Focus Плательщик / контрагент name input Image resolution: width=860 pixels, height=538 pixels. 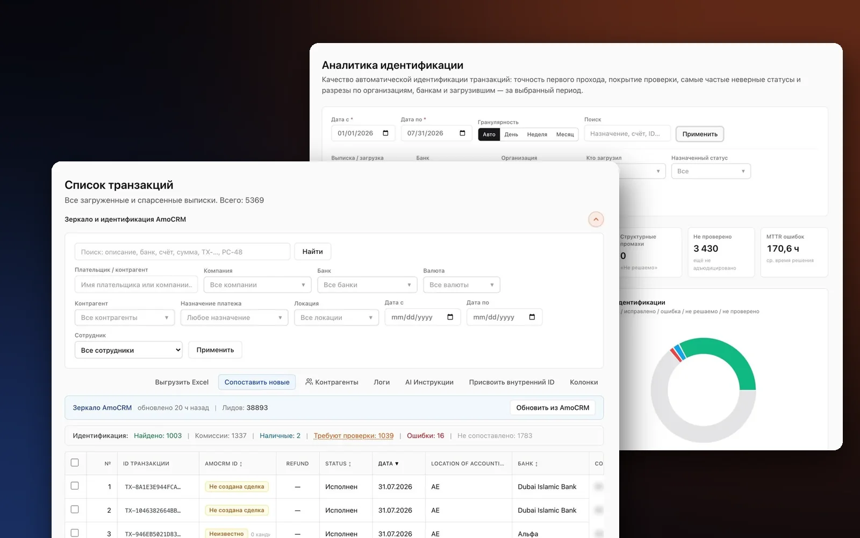(x=136, y=285)
